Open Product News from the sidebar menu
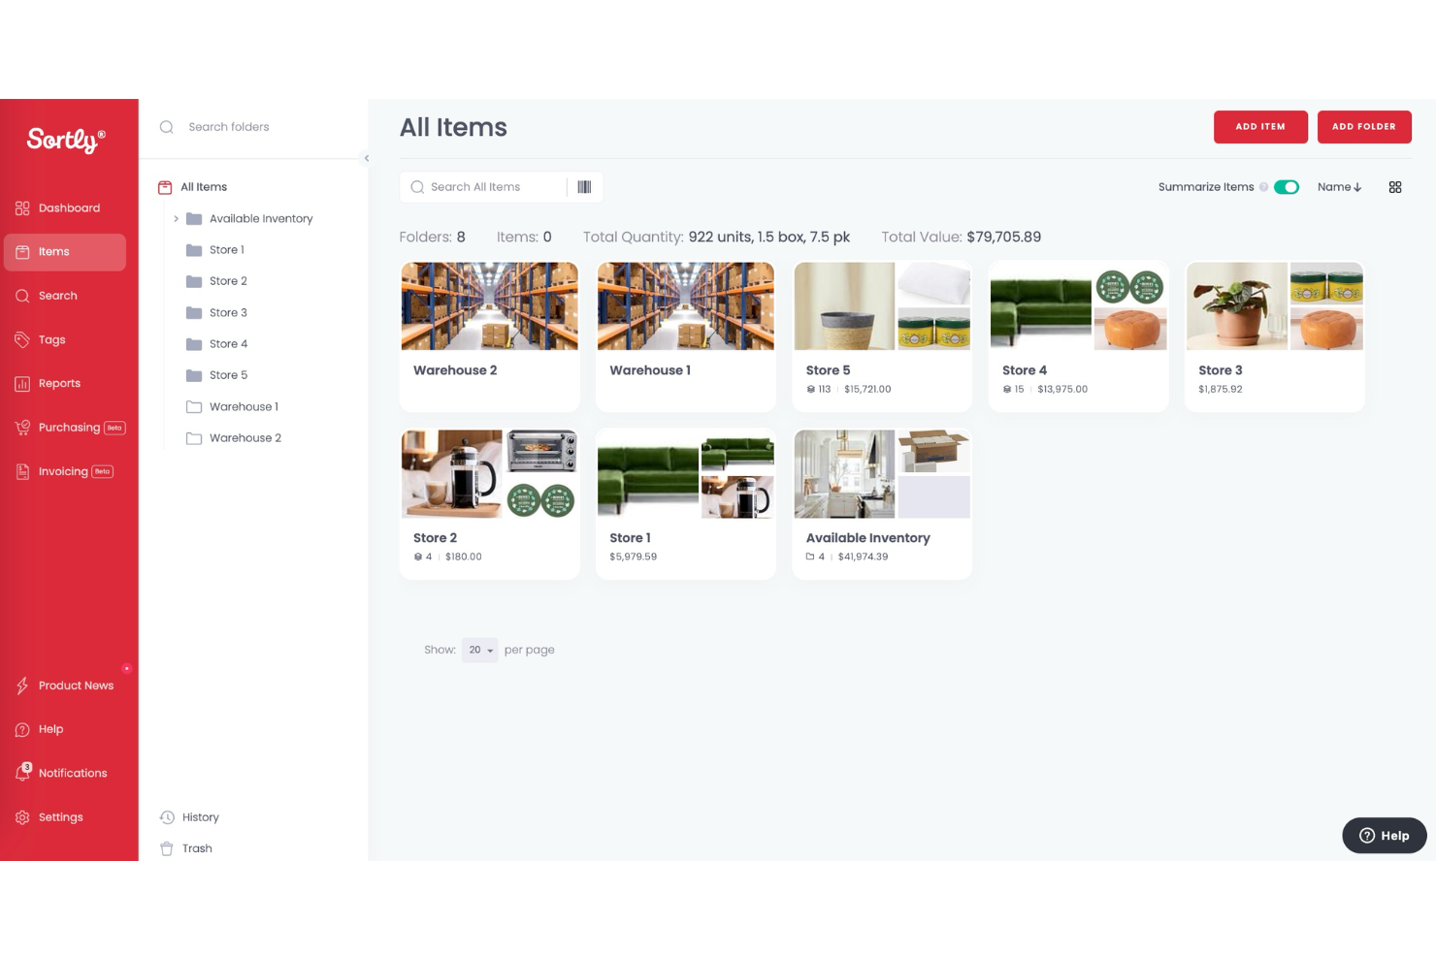1436x957 pixels. pos(76,686)
